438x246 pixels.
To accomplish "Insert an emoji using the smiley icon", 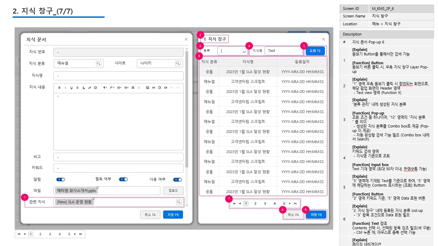I will tap(96, 88).
